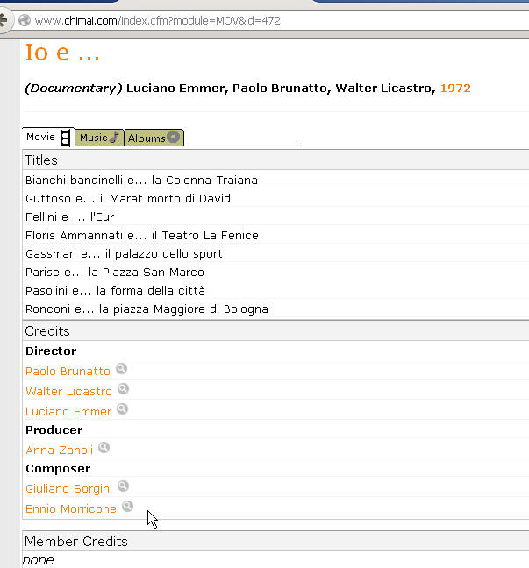Image resolution: width=529 pixels, height=568 pixels.
Task: Click the Composer heading
Action: point(58,469)
